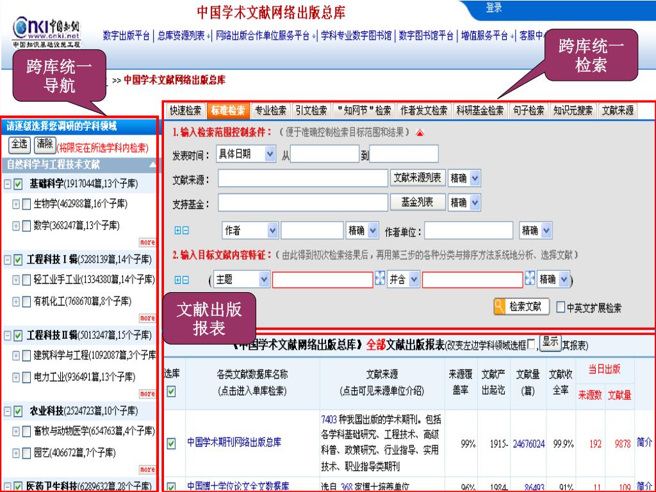Toggle 中国学术期刊网络出版总库 row checkbox

pos(171,443)
